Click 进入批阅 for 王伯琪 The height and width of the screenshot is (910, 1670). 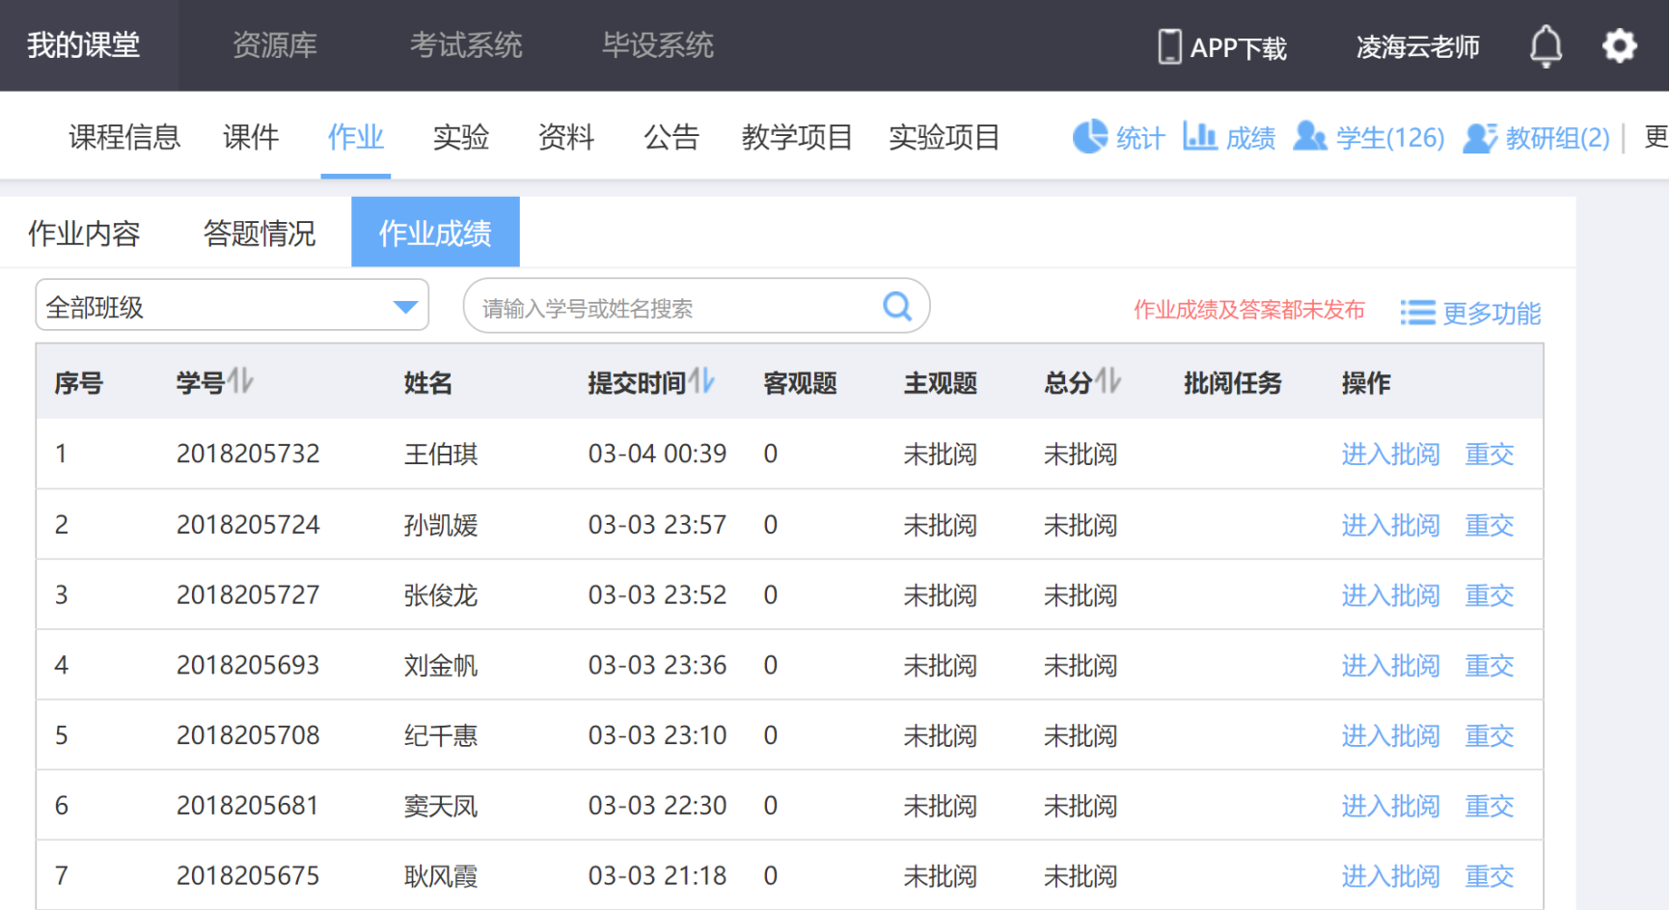[1389, 454]
